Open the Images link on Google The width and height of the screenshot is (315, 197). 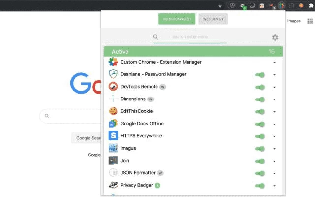pyautogui.click(x=294, y=21)
